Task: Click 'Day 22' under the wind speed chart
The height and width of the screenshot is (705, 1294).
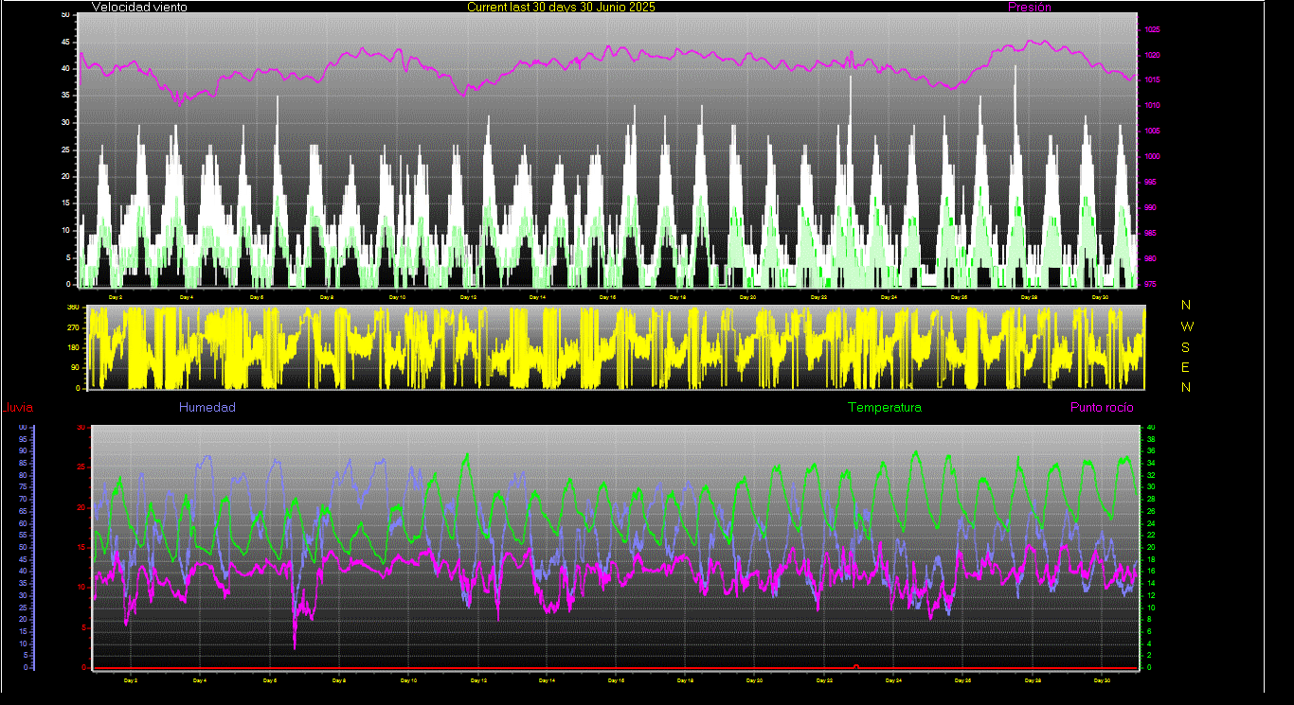Action: pos(818,297)
